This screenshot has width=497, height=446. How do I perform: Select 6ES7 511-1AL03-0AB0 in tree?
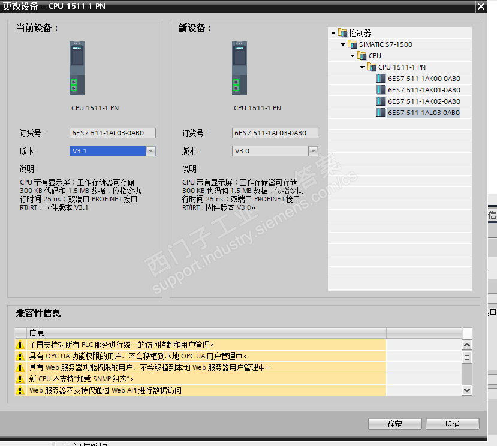[x=424, y=113]
